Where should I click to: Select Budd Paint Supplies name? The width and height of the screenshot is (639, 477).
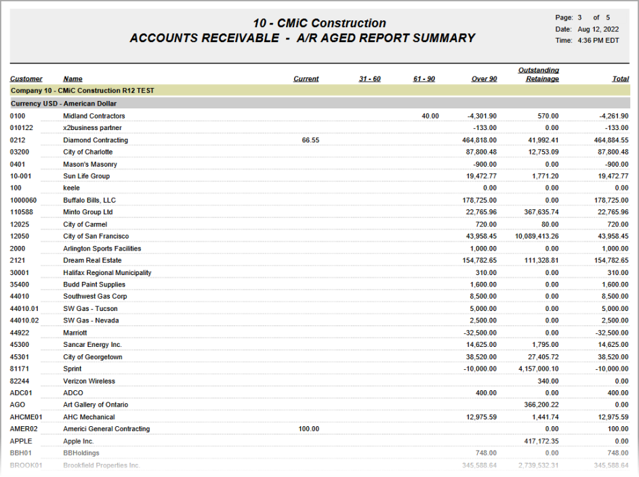click(x=94, y=285)
